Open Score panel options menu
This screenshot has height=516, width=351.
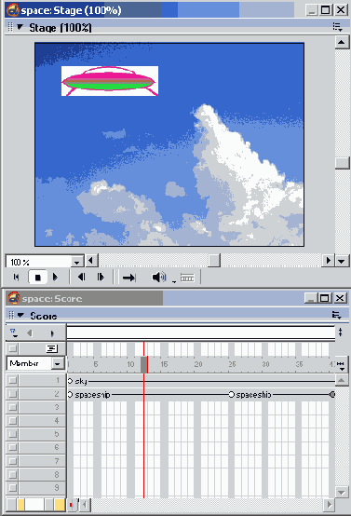[336, 315]
